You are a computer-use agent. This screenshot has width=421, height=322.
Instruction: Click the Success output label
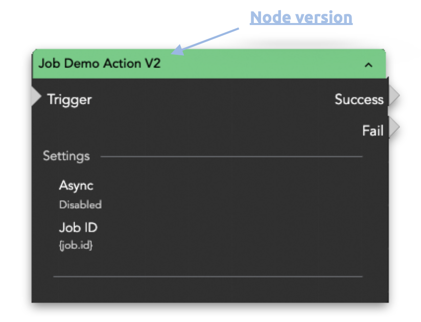point(359,99)
